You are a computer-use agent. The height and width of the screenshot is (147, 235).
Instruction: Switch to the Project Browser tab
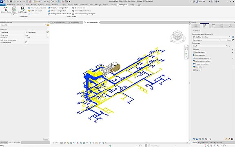pyautogui.click(x=210, y=143)
